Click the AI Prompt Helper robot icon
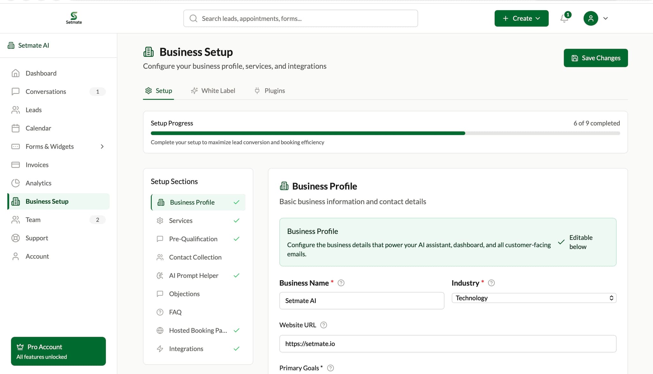This screenshot has height=374, width=653. [160, 275]
